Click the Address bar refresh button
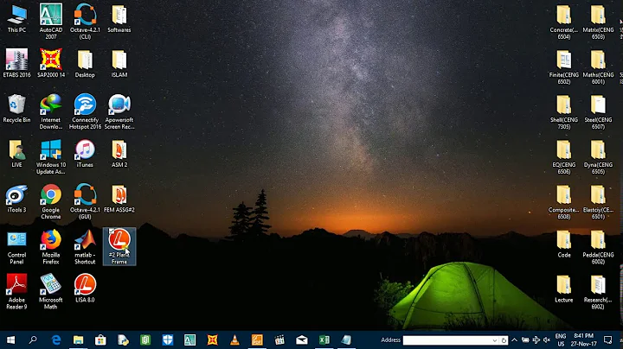 point(504,340)
